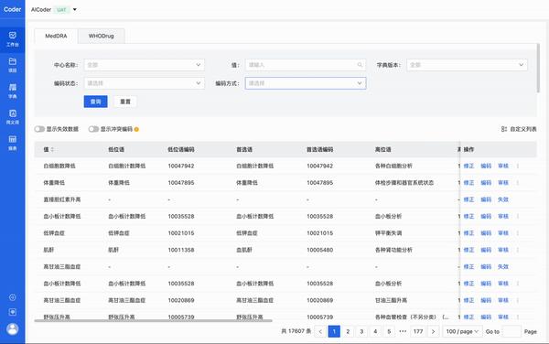Click 修正 for the 白细胞数降低 row

pos(468,166)
